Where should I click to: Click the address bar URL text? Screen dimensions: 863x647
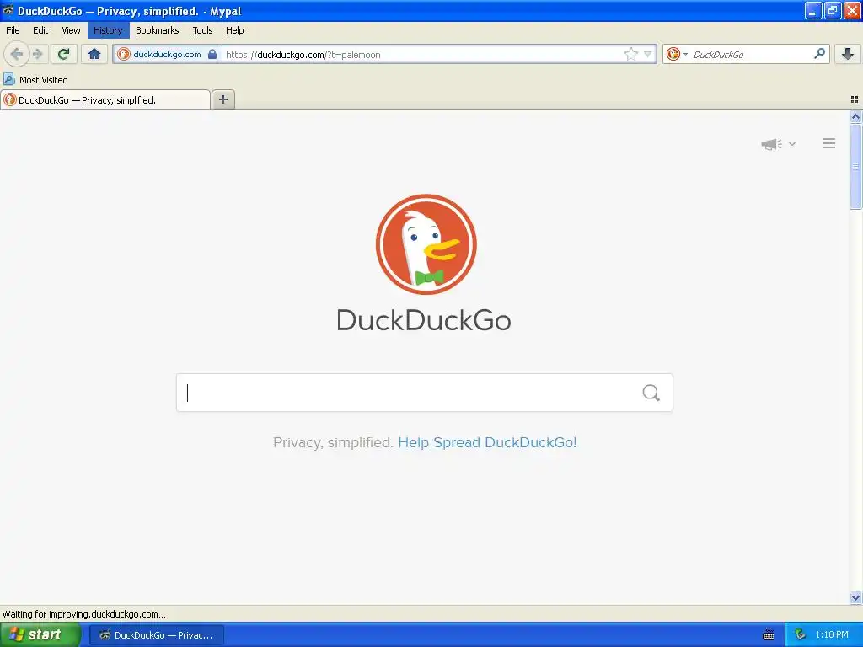click(x=303, y=55)
